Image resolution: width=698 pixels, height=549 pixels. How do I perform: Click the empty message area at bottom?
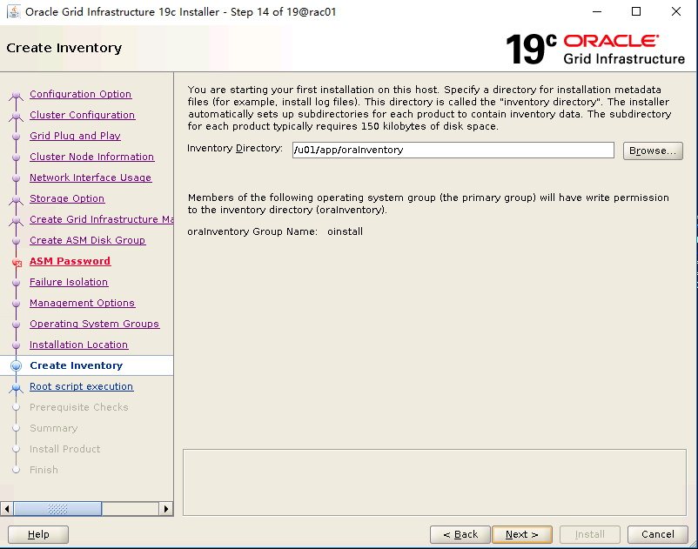pos(434,482)
